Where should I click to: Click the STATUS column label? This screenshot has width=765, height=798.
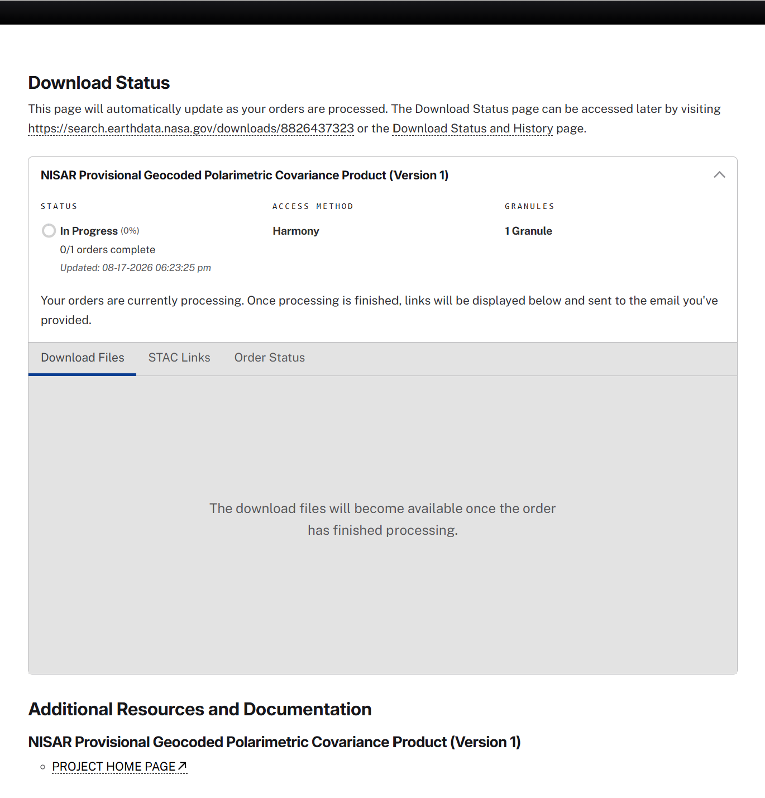click(59, 206)
